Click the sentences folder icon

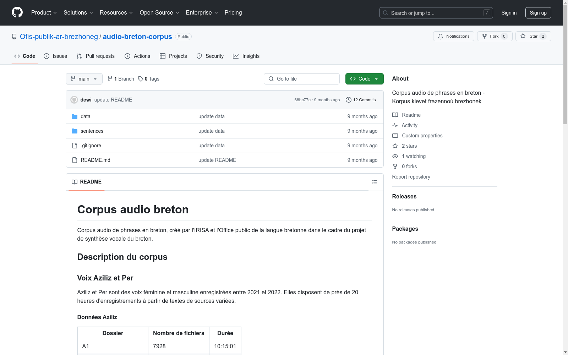point(75,131)
